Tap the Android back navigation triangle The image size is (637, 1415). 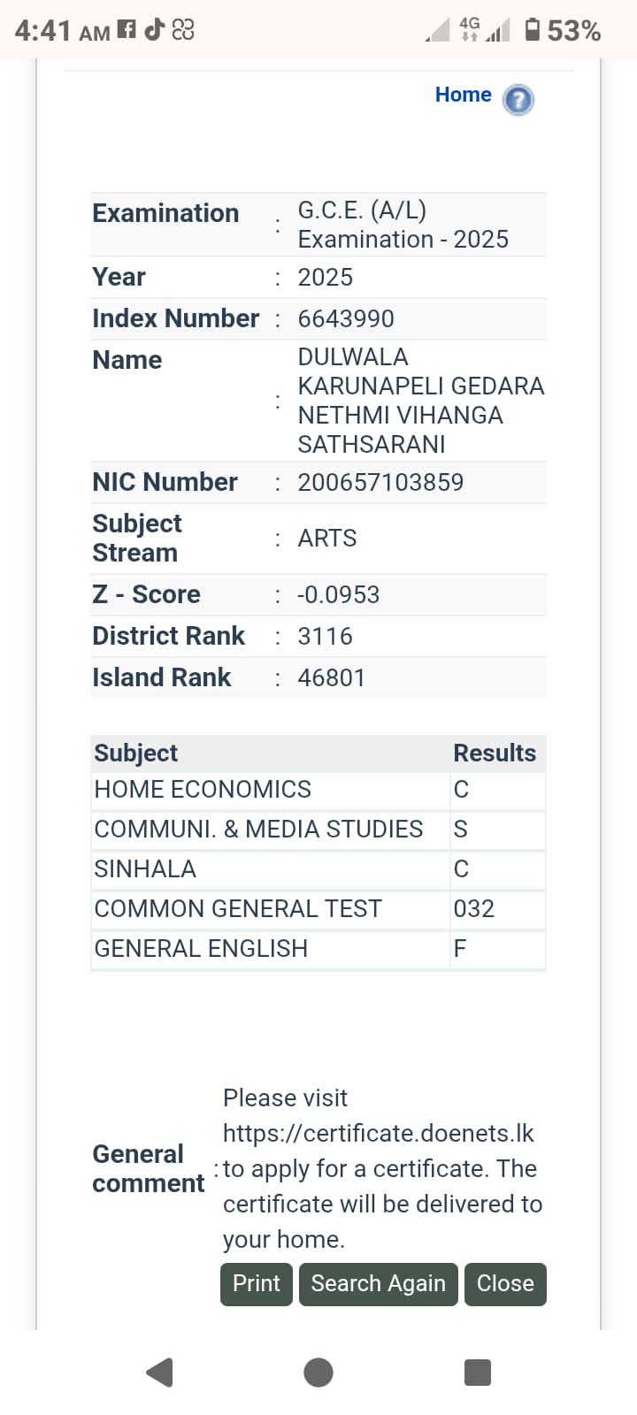click(159, 1372)
